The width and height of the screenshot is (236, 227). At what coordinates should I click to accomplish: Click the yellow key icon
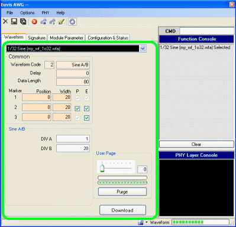62,21
